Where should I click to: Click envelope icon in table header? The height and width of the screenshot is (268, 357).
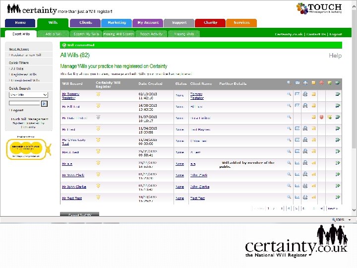pyautogui.click(x=297, y=83)
